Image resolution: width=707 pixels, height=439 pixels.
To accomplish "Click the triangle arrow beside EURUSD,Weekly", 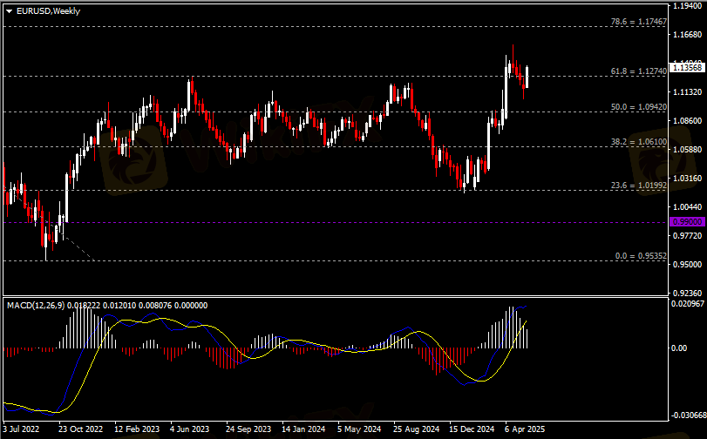I will 9,11.
